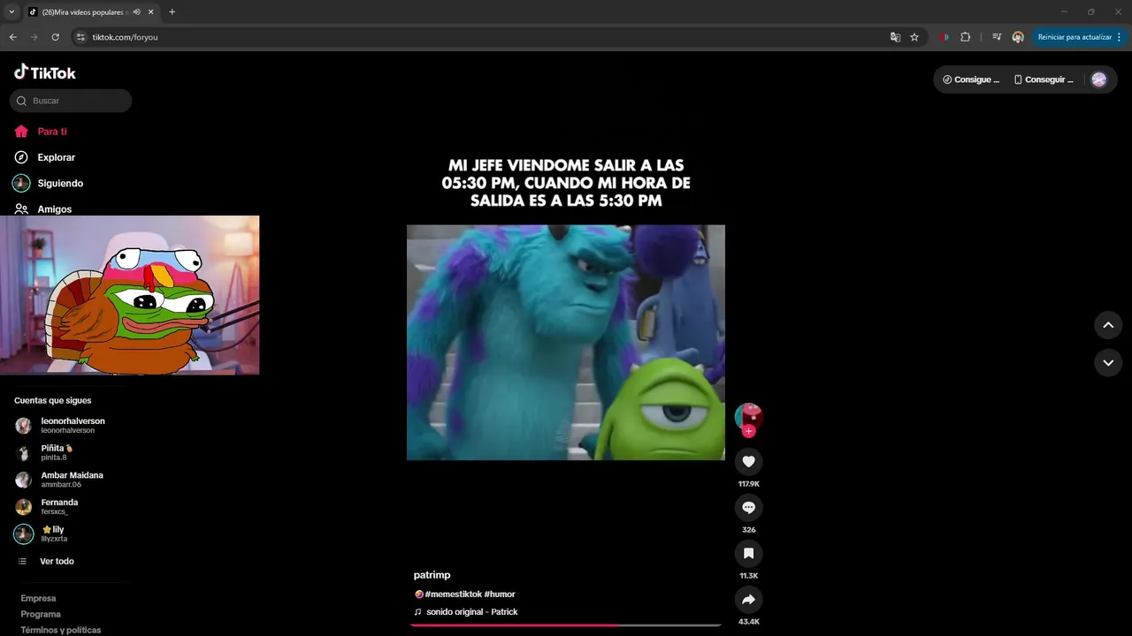Seek using the red video progress bar
1132x636 pixels.
click(566, 625)
